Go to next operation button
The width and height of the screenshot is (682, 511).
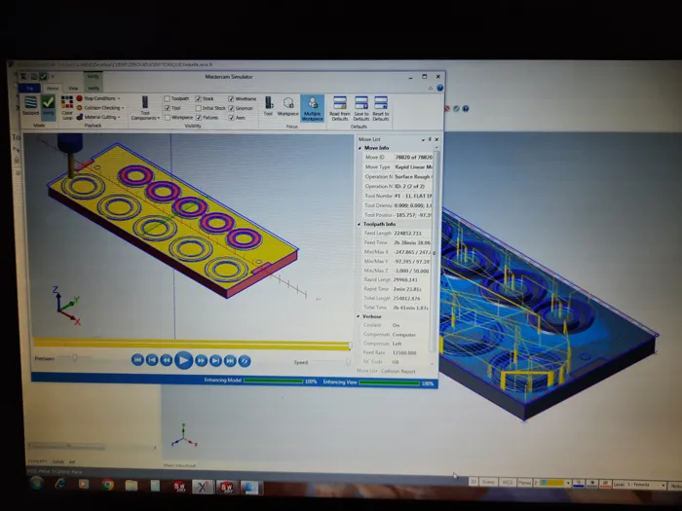tap(215, 361)
